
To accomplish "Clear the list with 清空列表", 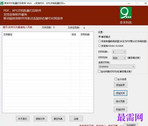I will point(58,119).
